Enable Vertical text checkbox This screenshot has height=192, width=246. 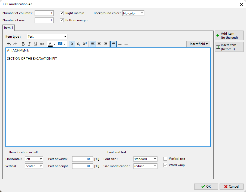(x=165, y=159)
